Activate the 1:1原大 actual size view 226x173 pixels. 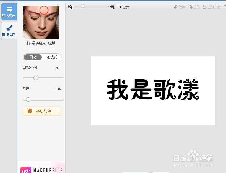point(123,7)
